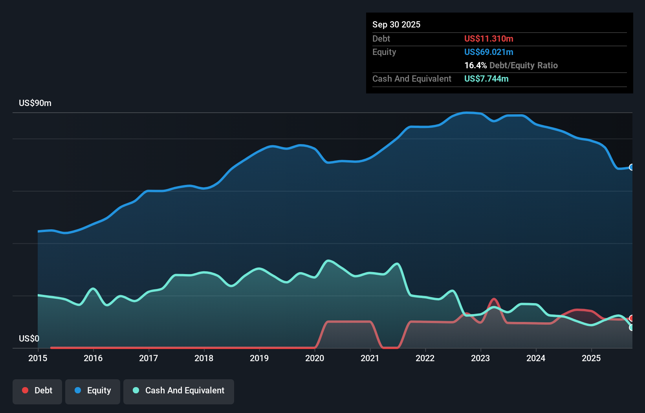Image resolution: width=645 pixels, height=413 pixels.
Task: Select the red Debt endpoint marker on the chart
Action: pos(631,317)
